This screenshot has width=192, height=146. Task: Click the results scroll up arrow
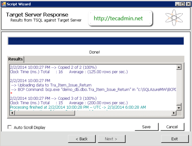[x=179, y=67]
